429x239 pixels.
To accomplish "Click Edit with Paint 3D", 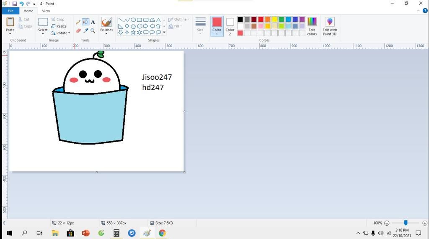I will 330,26.
